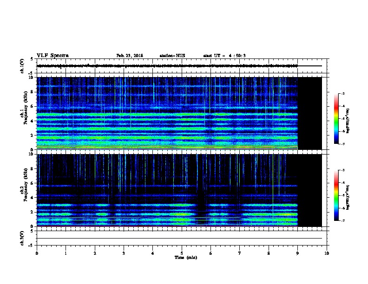Image resolution: width=368 pixels, height=284 pixels.
Task: Click the ch.1 spectrogram color scale bar
Action: click(x=336, y=119)
